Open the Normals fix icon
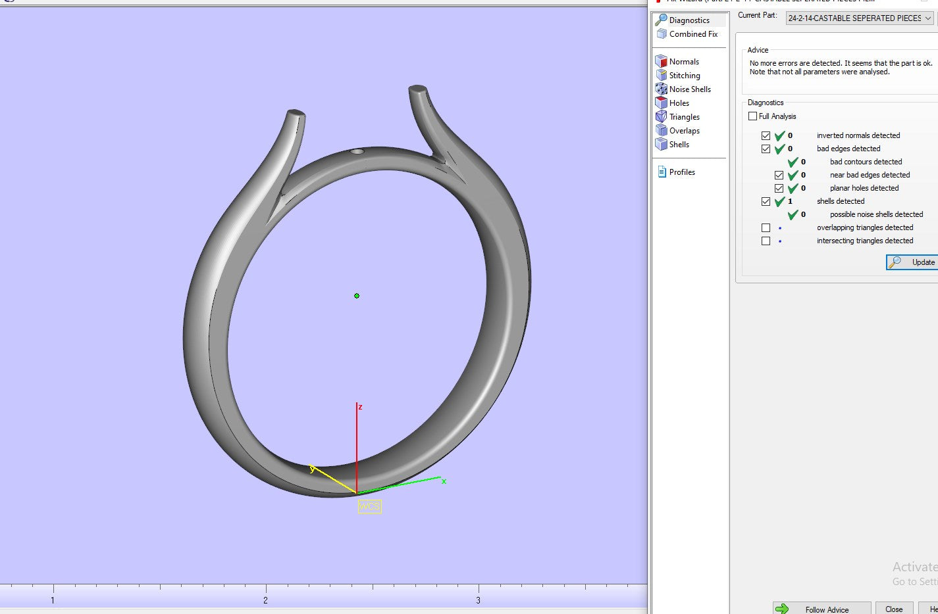Image resolution: width=938 pixels, height=614 pixels. pos(662,62)
